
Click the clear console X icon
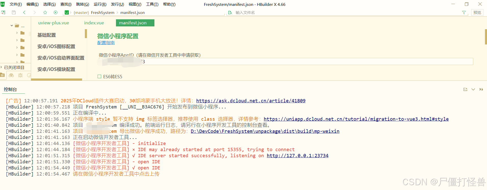481,89
